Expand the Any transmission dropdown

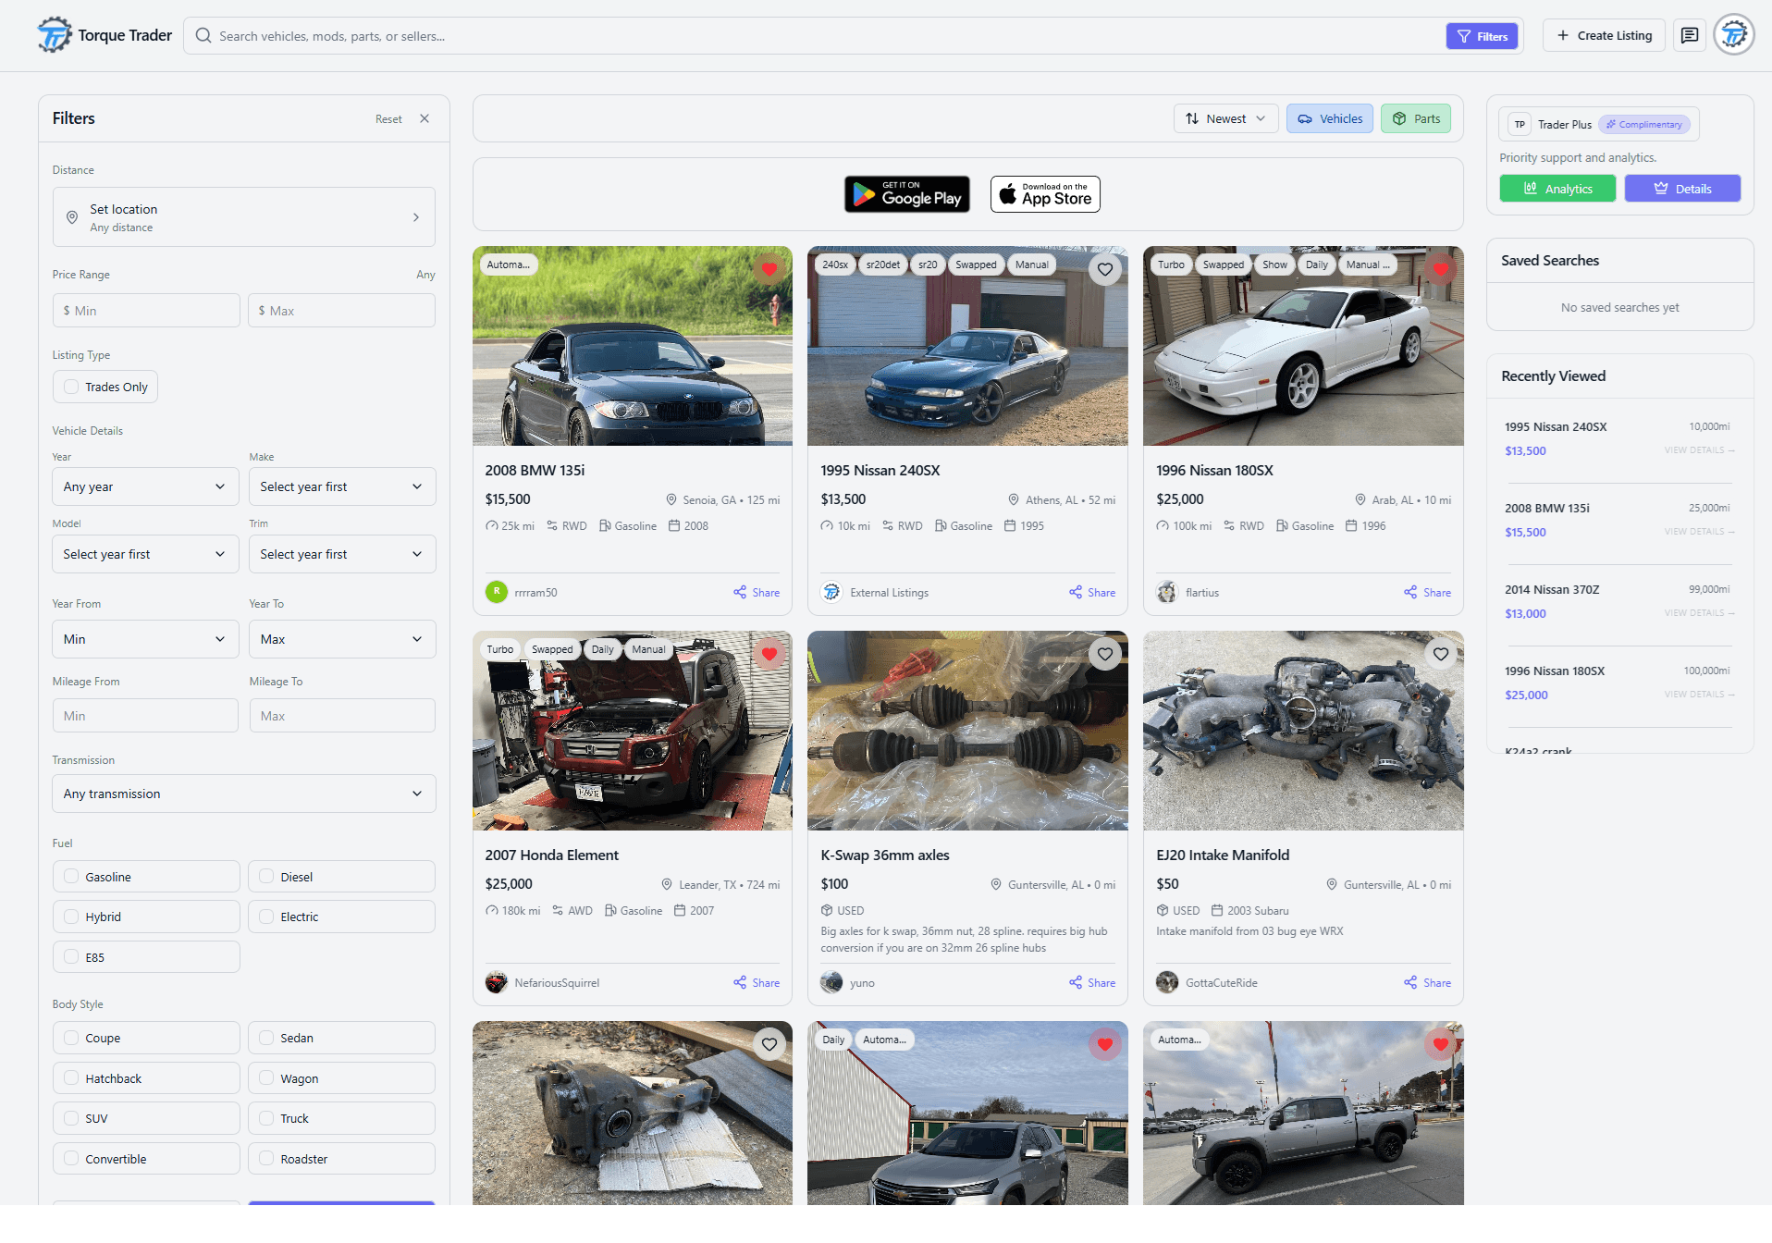243,794
